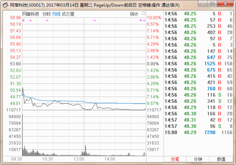Click the 分时 label above the chart
236x165 pixels.
(46, 14)
